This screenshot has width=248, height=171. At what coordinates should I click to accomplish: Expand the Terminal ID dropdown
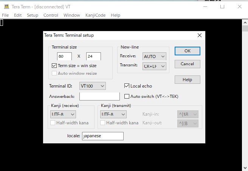[x=93, y=86]
